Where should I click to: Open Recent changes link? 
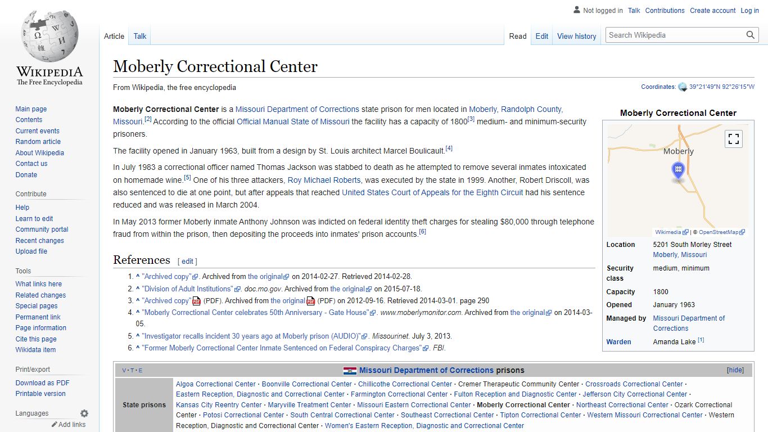[40, 241]
